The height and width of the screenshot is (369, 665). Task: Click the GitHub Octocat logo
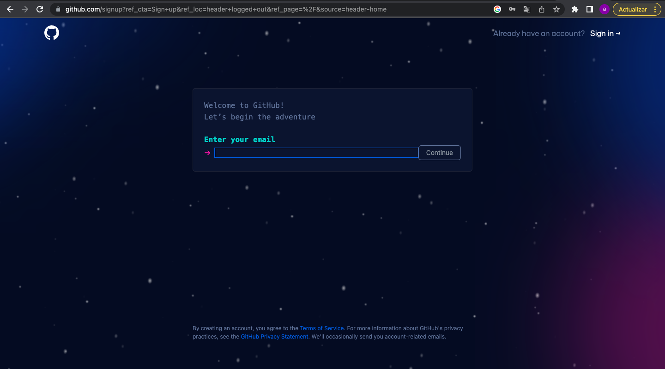(52, 33)
